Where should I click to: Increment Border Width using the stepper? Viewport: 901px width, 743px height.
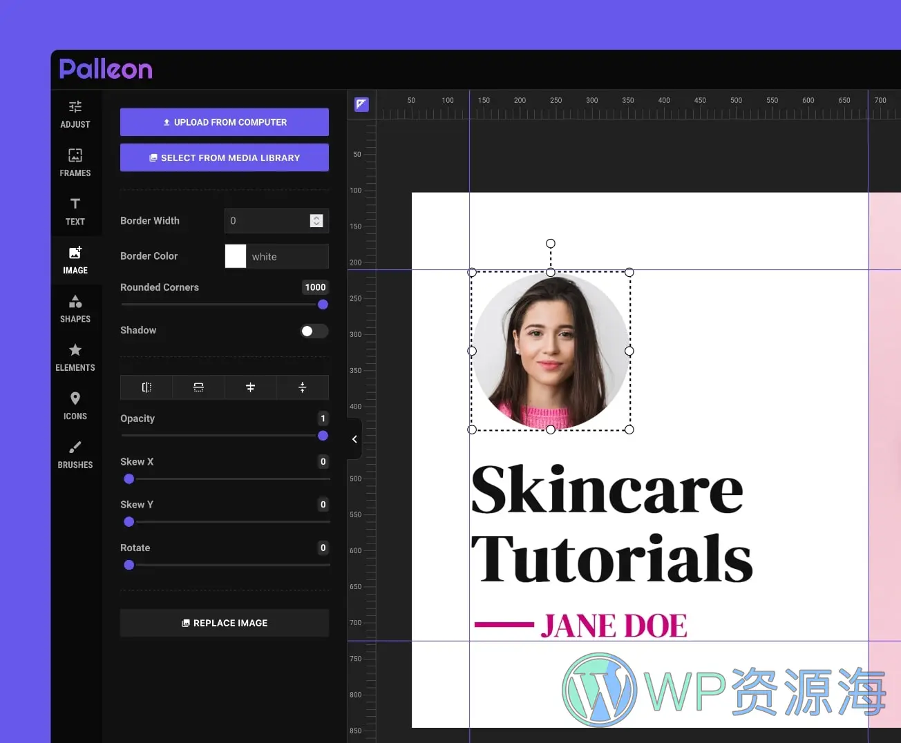[x=316, y=217]
